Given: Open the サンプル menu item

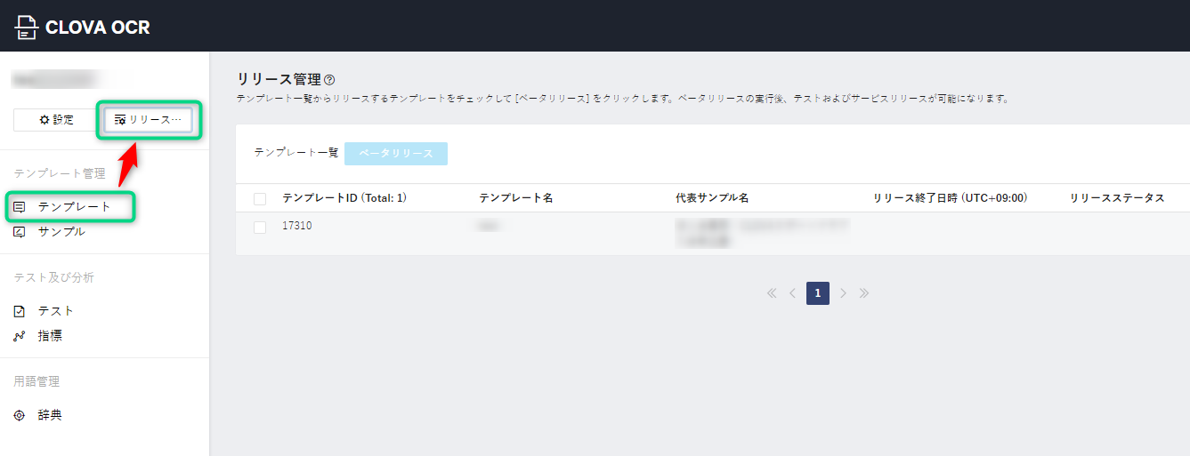Looking at the screenshot, I should [x=61, y=232].
